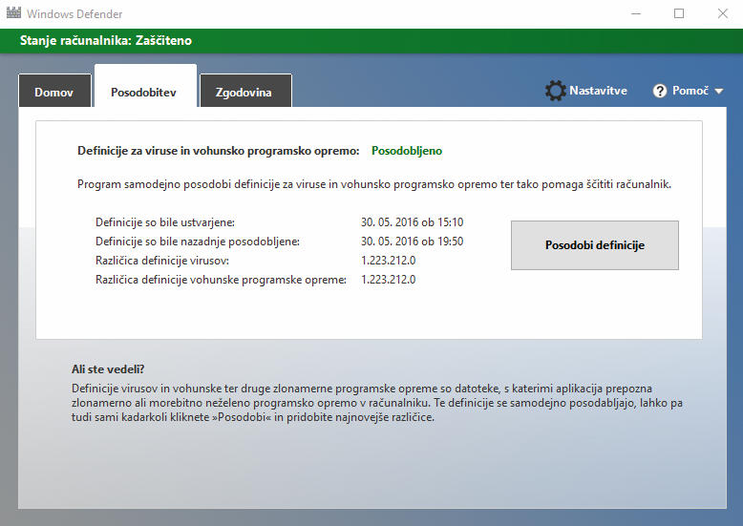This screenshot has width=743, height=526.
Task: Click 'Definicije za viruse in vohunsko programsko opremo:' heading
Action: [x=219, y=151]
